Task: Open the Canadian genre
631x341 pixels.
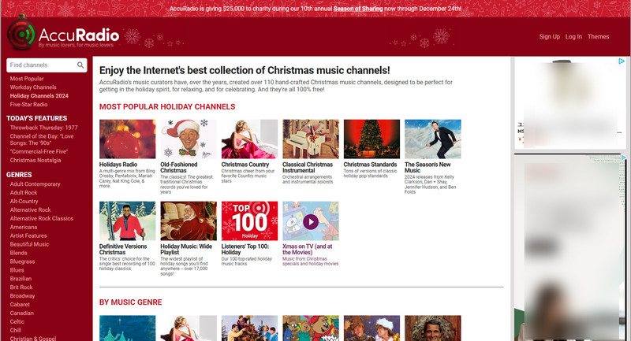Action: click(x=22, y=313)
